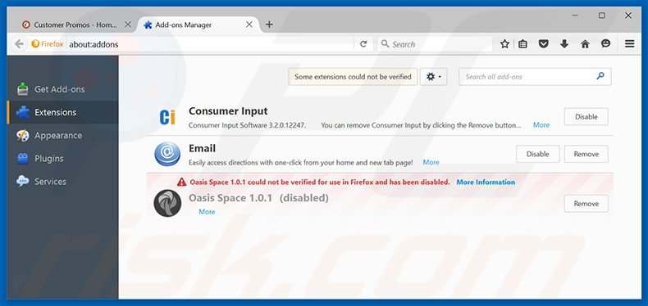
Task: Open More link for Email
Action: tap(431, 163)
